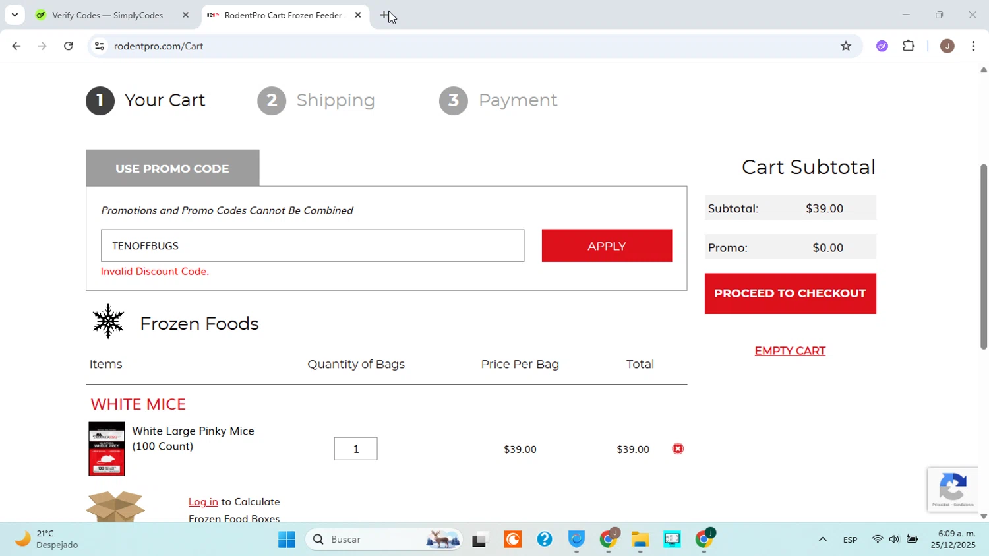Close the RodentPro Cart tab
Screen dimensions: 989x556
tap(358, 15)
